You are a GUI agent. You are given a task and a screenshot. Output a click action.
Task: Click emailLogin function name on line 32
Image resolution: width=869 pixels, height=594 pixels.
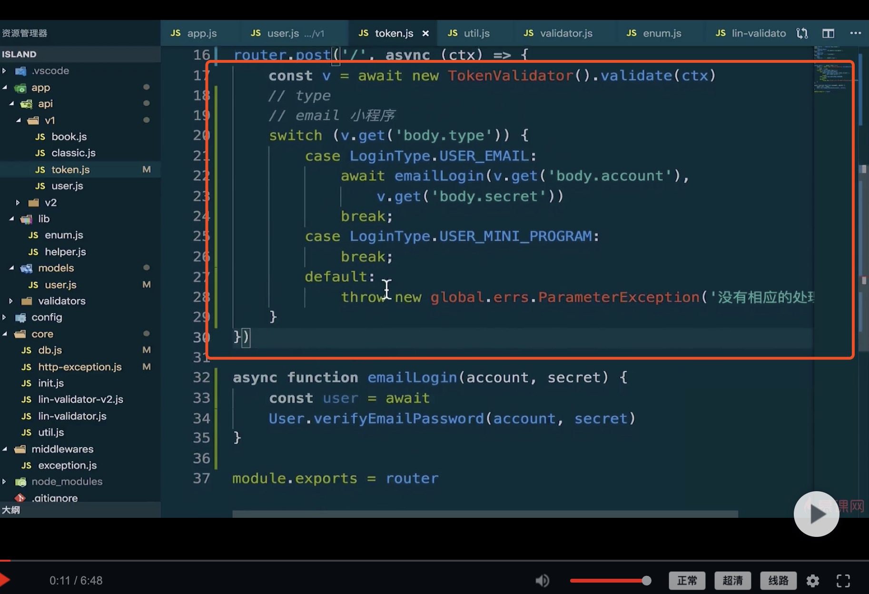412,377
